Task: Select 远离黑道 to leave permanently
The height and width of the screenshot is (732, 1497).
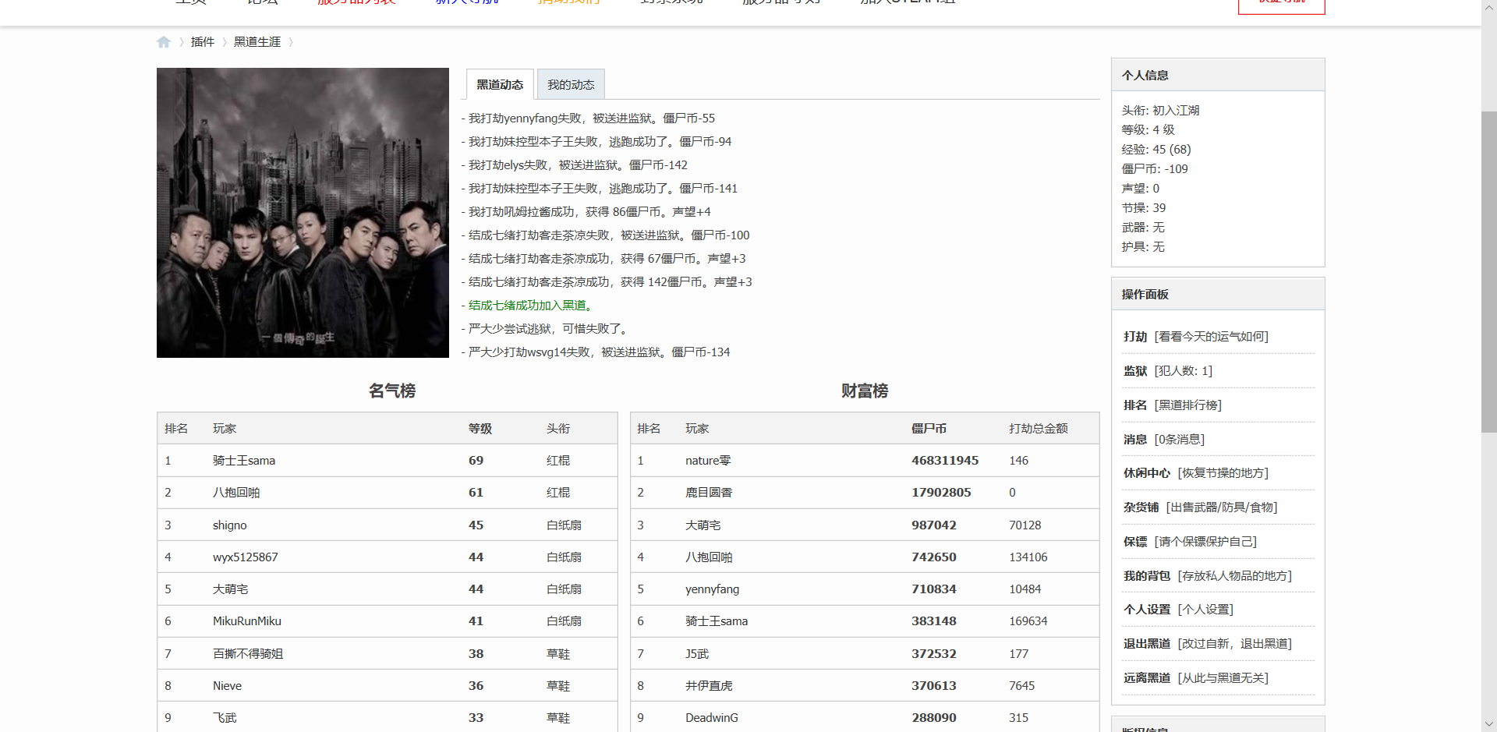Action: pyautogui.click(x=1146, y=677)
